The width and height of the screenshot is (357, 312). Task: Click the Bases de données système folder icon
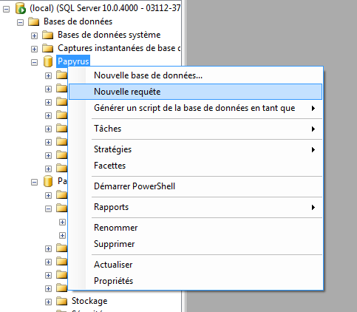48,35
